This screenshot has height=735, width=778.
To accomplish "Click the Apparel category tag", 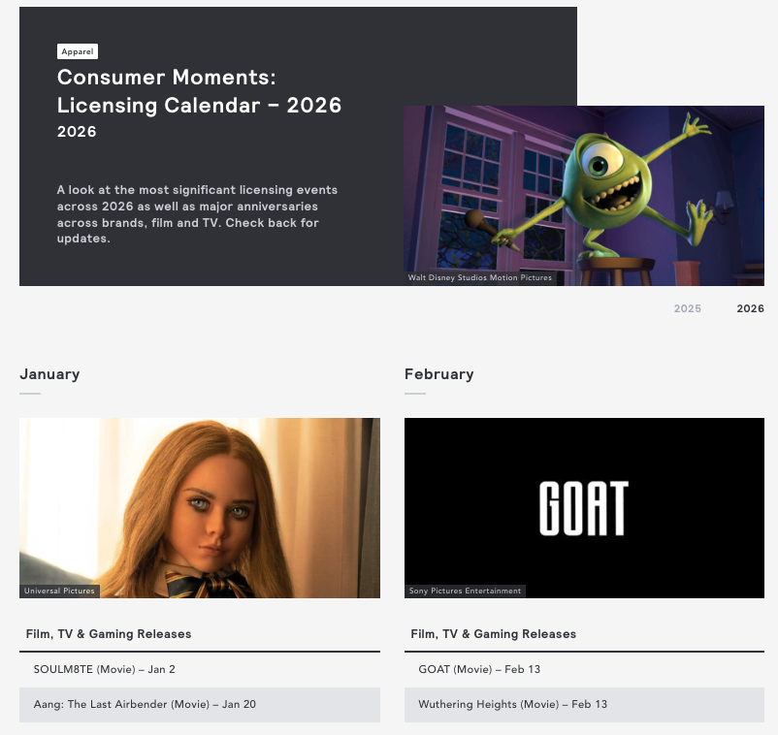I will 78,51.
